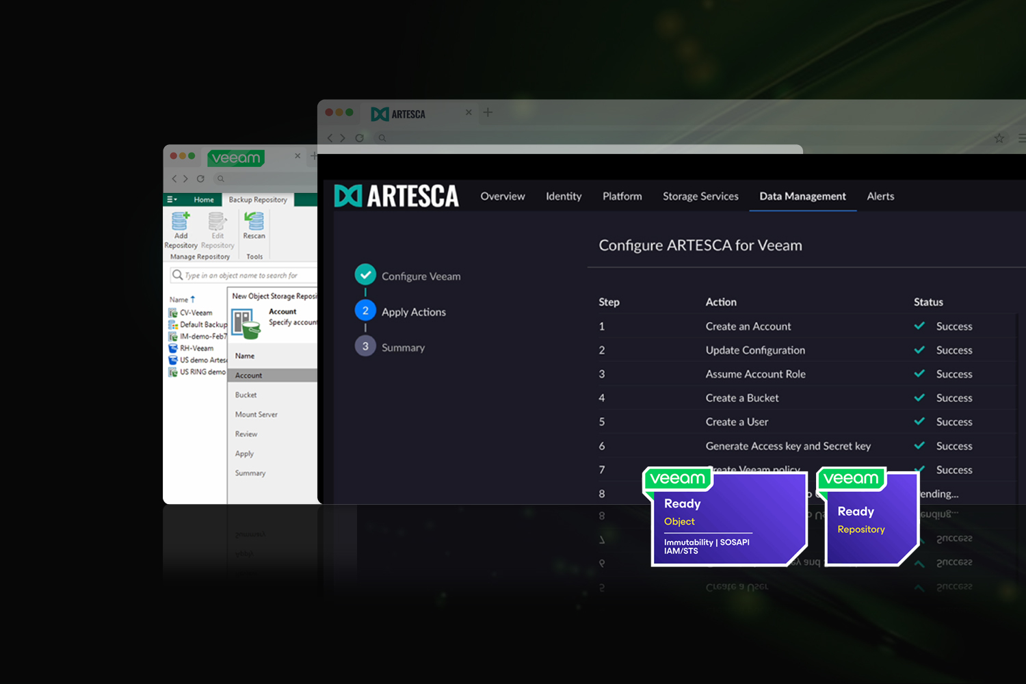Select Backup Repository ribbon tab
This screenshot has height=684, width=1026.
click(x=258, y=200)
